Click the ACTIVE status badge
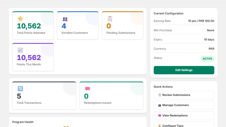 click(207, 59)
